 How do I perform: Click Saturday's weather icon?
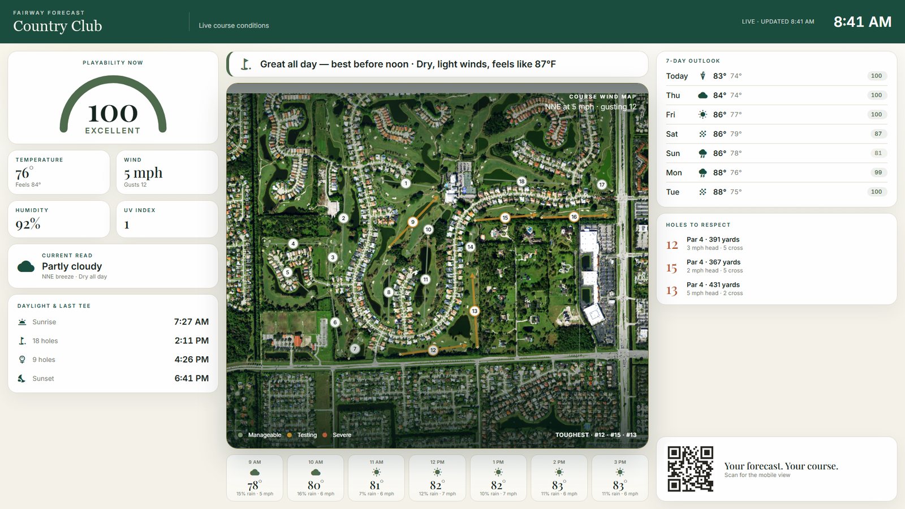(703, 134)
